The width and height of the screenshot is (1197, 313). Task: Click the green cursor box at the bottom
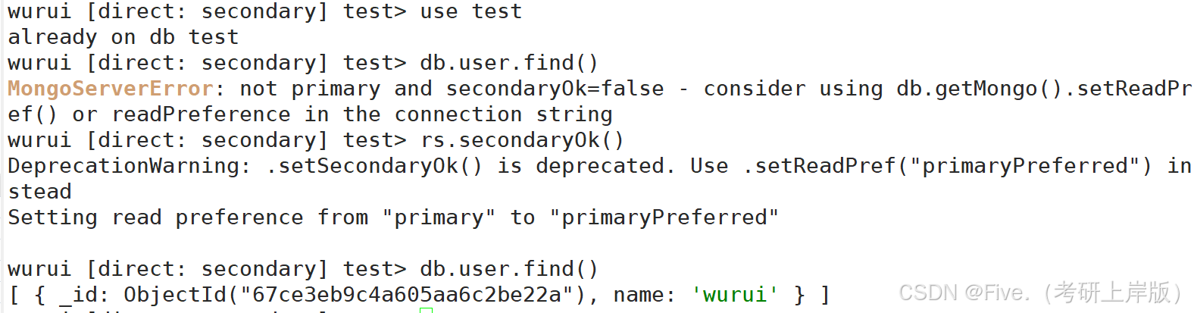point(426,309)
